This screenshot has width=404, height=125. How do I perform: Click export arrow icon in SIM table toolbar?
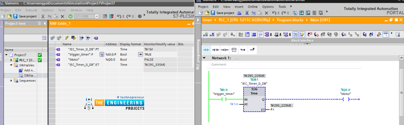[81, 38]
